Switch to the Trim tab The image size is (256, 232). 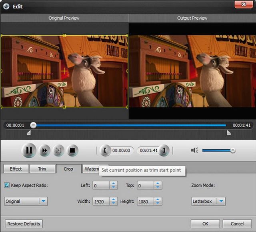pyautogui.click(x=42, y=169)
